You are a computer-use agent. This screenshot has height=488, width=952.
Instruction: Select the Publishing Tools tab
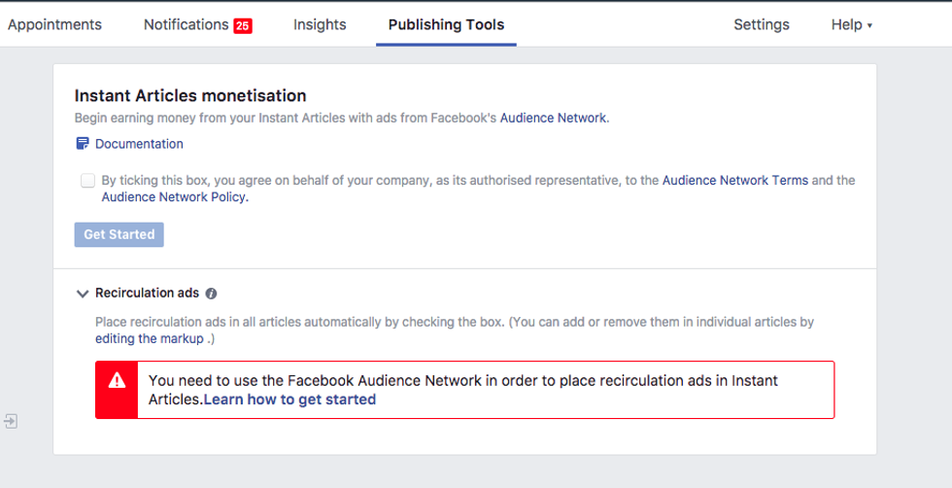click(x=446, y=25)
